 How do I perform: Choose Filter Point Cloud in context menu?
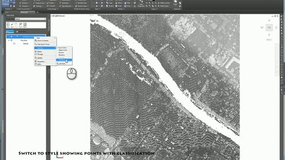(x=45, y=44)
